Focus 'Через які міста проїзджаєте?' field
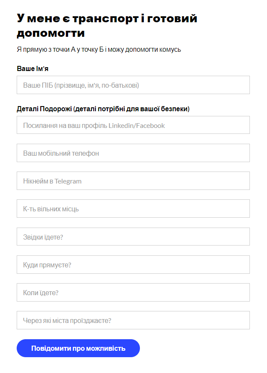 [x=133, y=320]
